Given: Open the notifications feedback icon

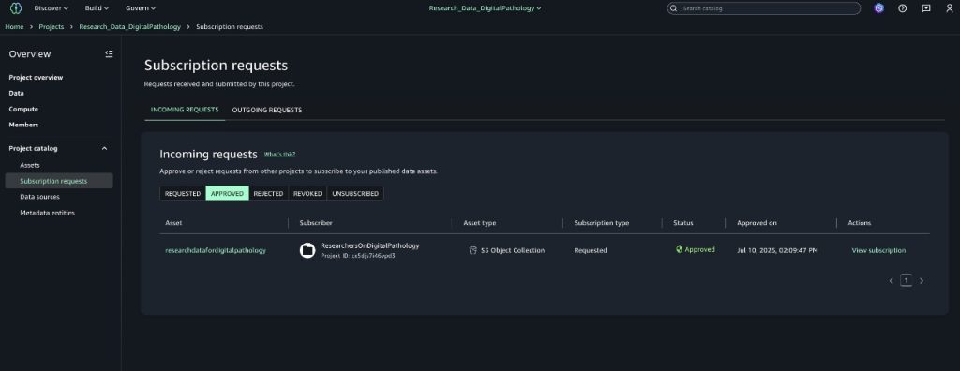Looking at the screenshot, I should (x=925, y=8).
